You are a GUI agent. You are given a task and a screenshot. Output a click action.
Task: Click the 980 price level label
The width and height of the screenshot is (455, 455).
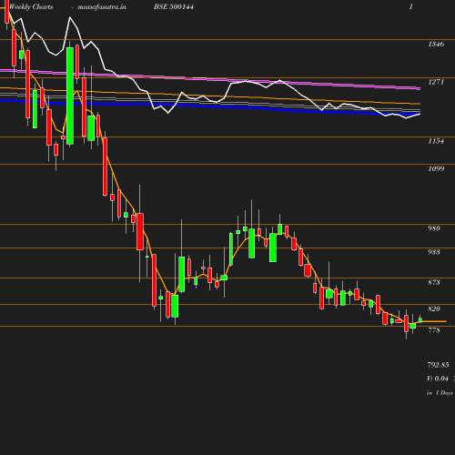[x=434, y=228]
